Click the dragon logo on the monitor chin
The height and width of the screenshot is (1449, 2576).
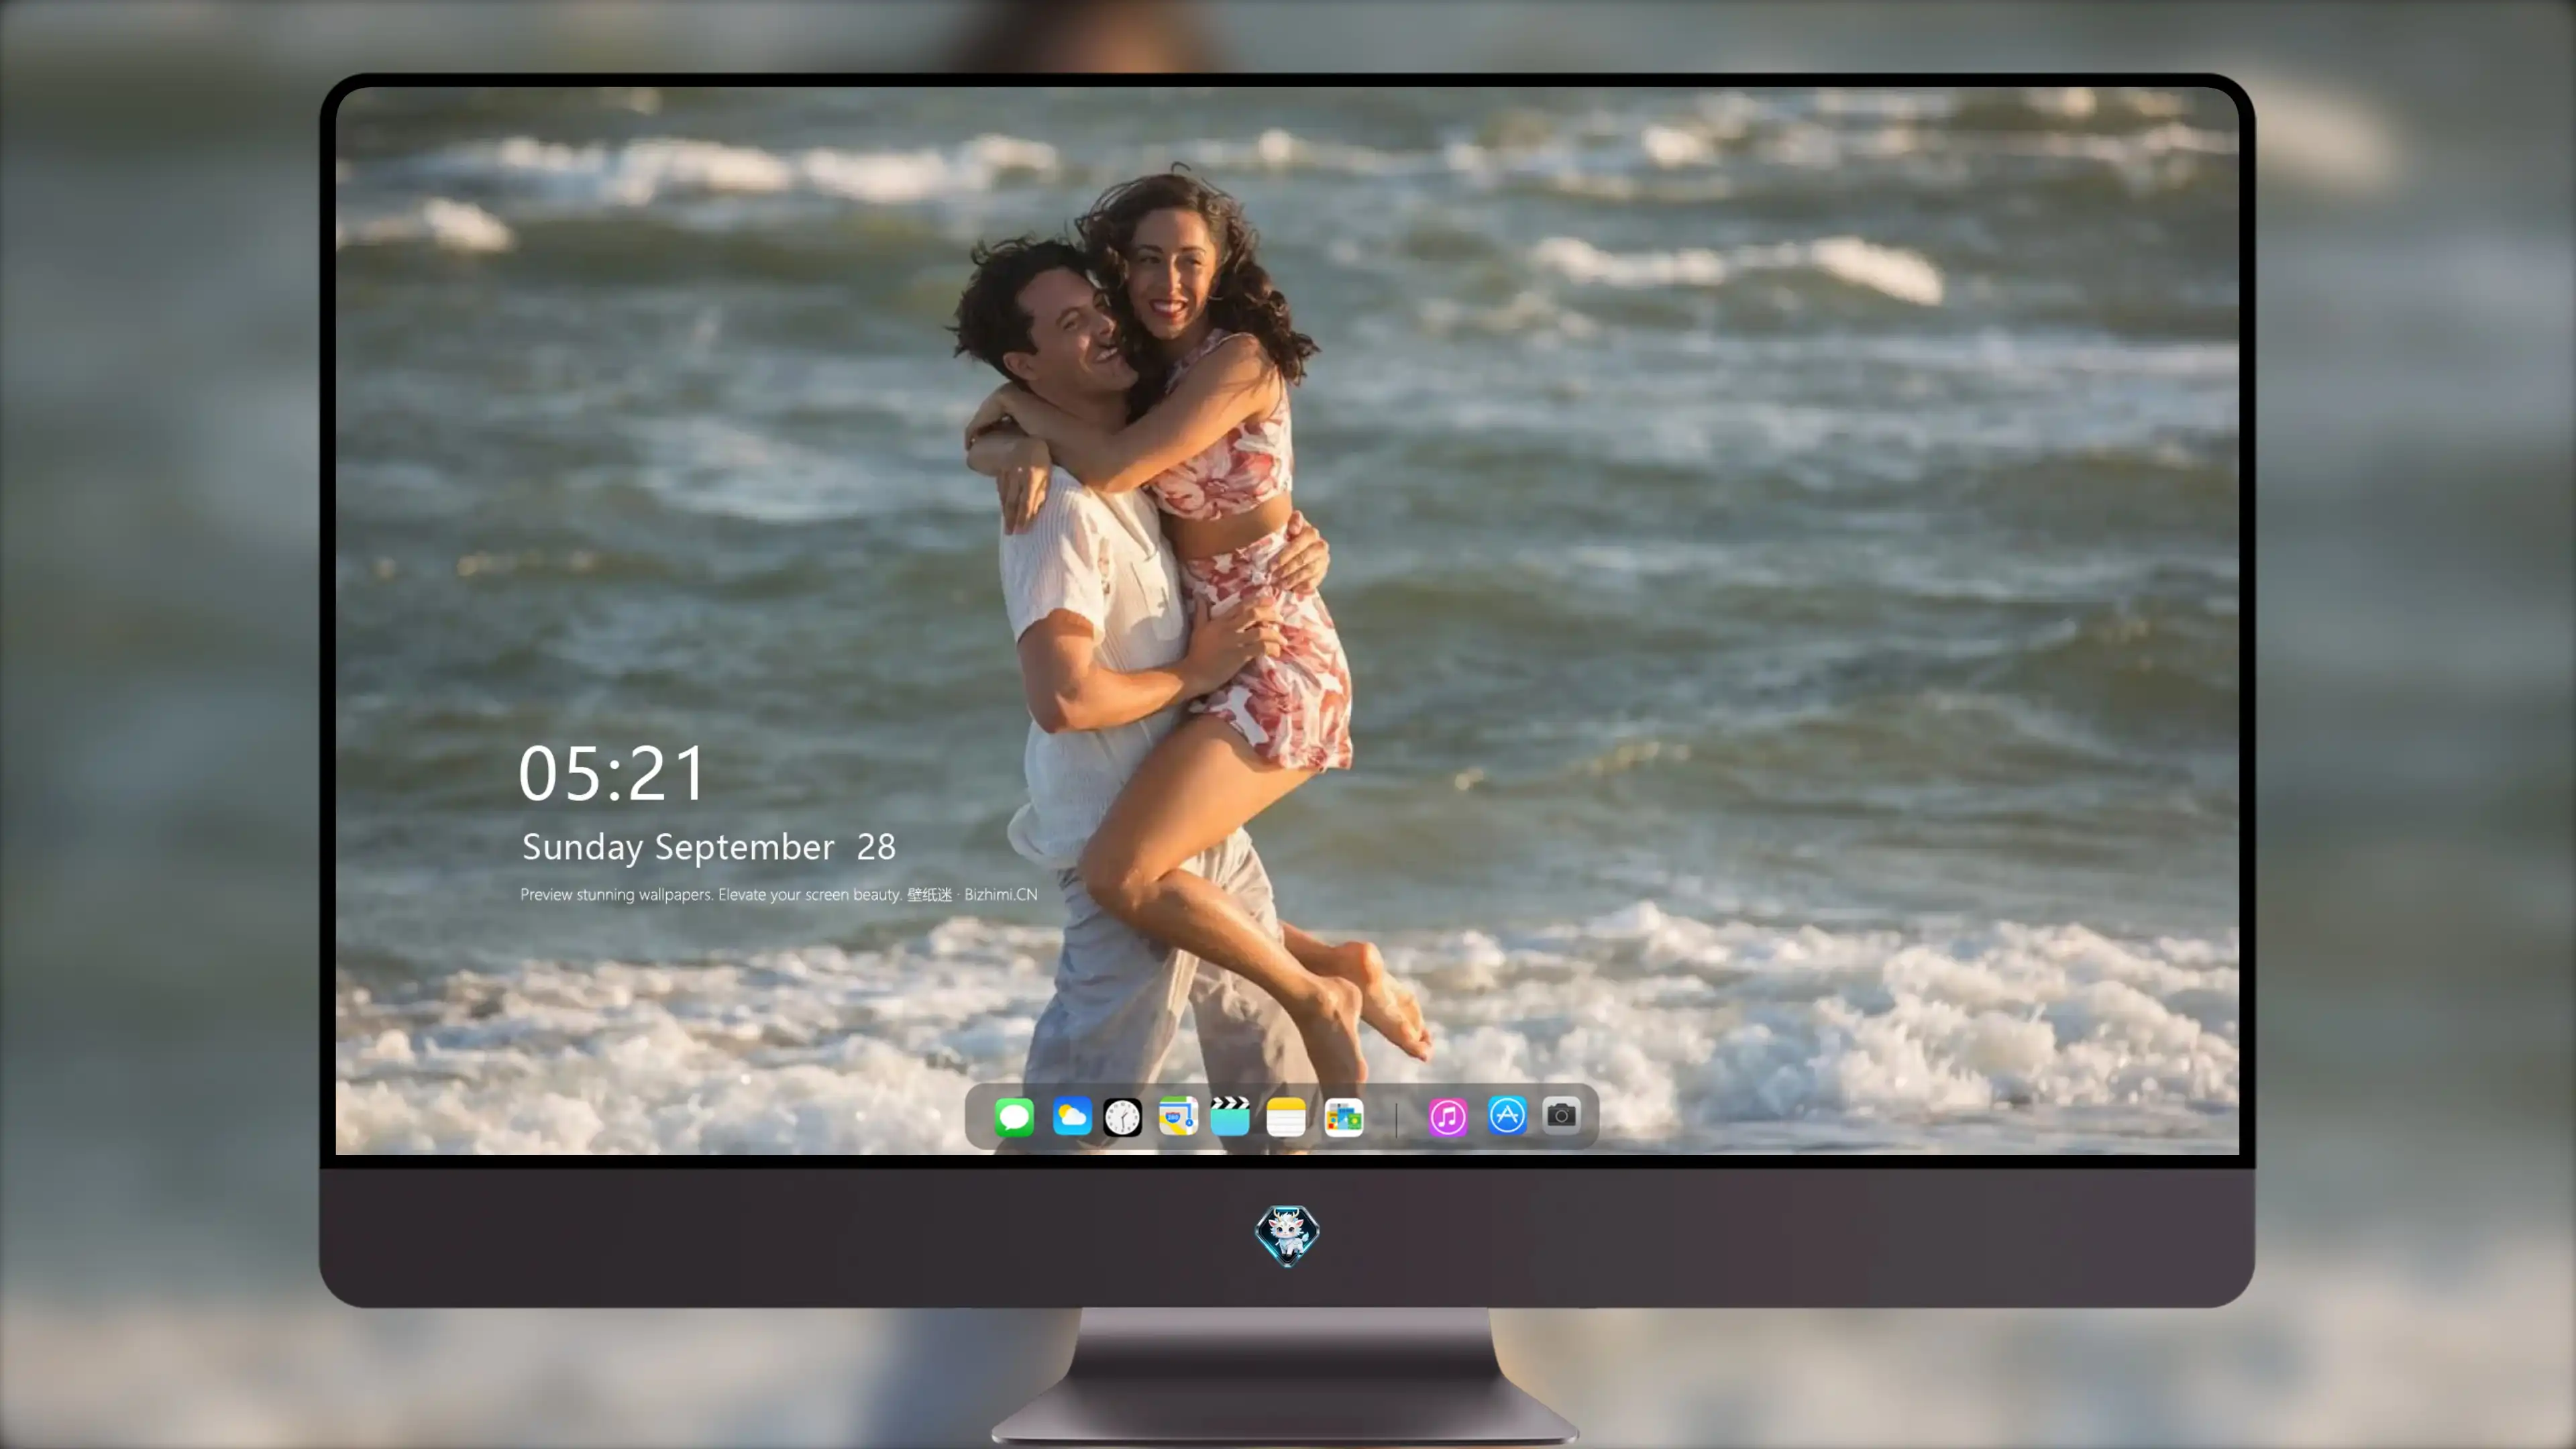(x=1287, y=1235)
